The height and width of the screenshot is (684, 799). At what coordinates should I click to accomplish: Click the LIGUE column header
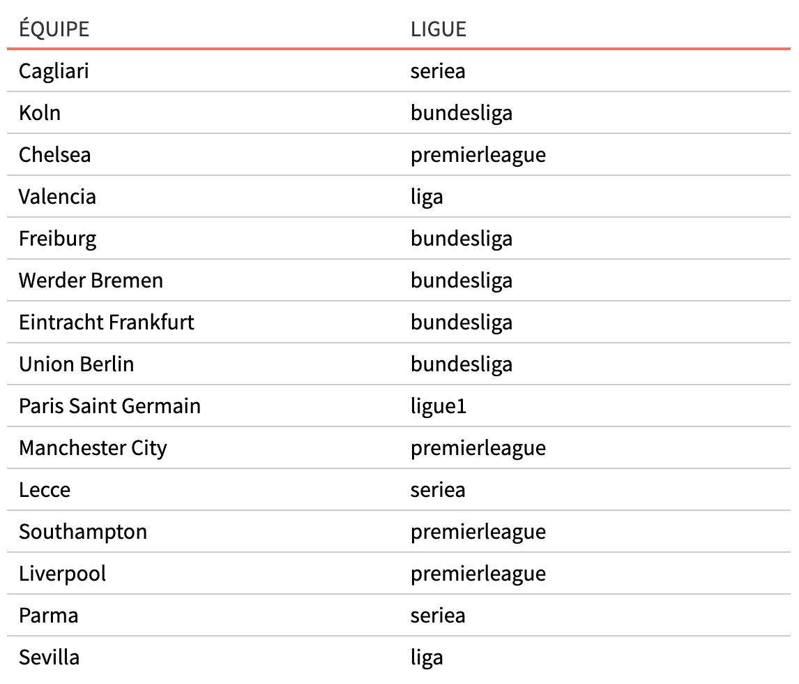[439, 29]
